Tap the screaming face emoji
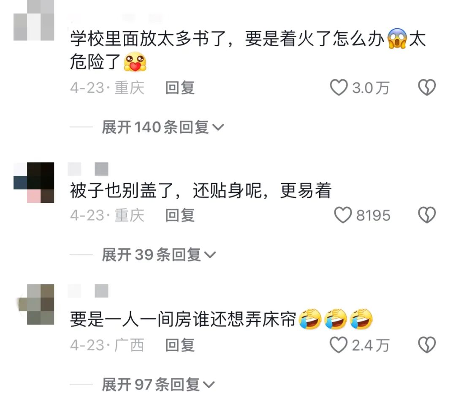456x397 pixels. point(397,38)
